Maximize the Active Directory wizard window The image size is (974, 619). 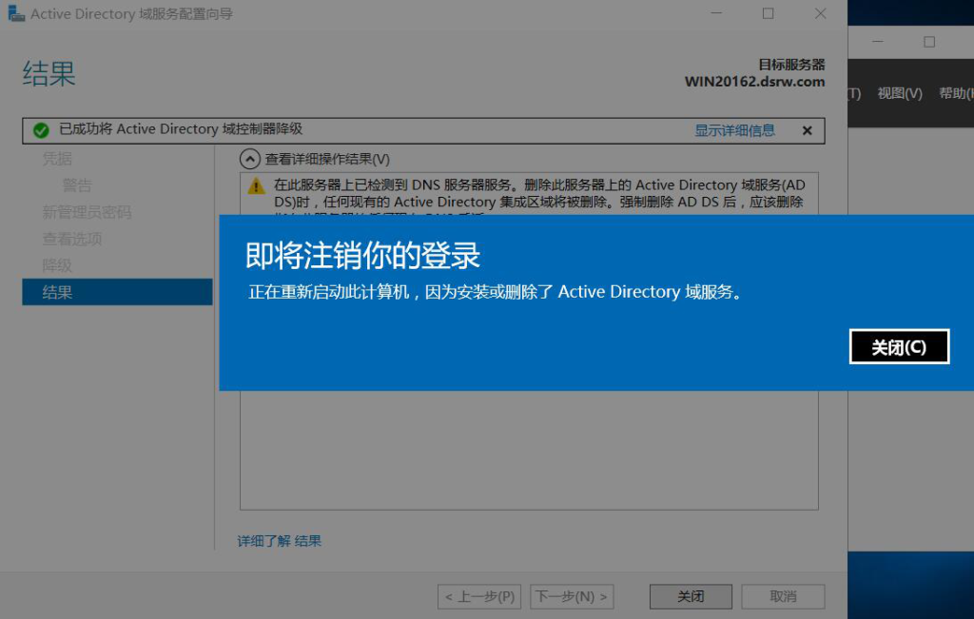(x=769, y=13)
